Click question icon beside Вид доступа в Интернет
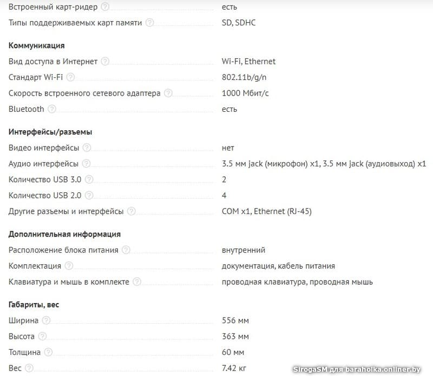 tap(105, 61)
